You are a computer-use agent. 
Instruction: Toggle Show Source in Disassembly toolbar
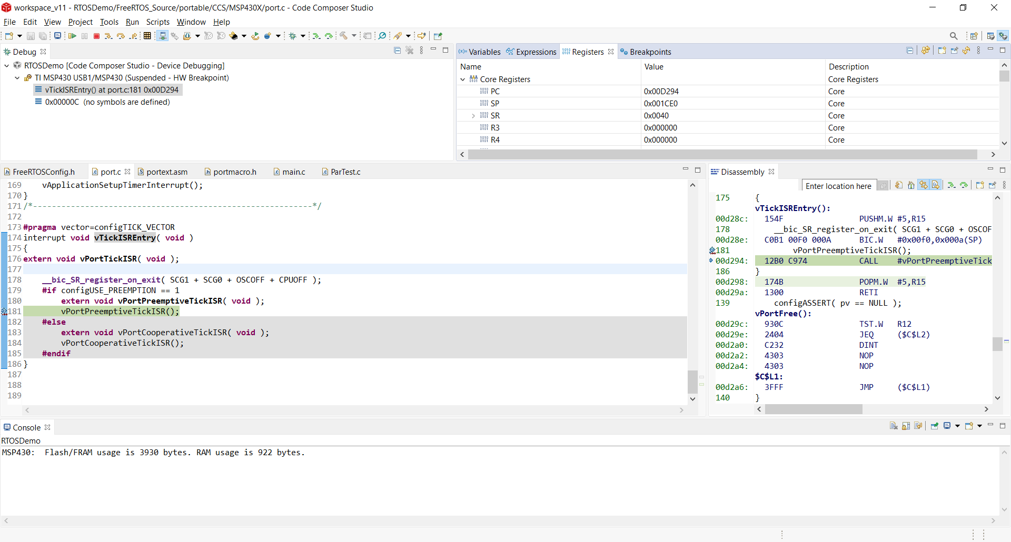[x=936, y=185]
